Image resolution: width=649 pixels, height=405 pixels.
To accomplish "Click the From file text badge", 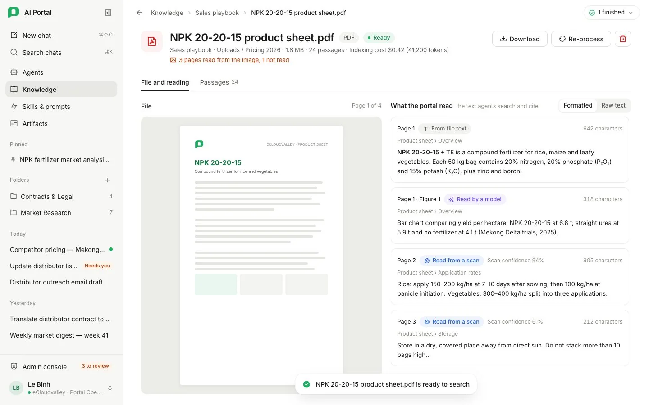I will [445, 128].
